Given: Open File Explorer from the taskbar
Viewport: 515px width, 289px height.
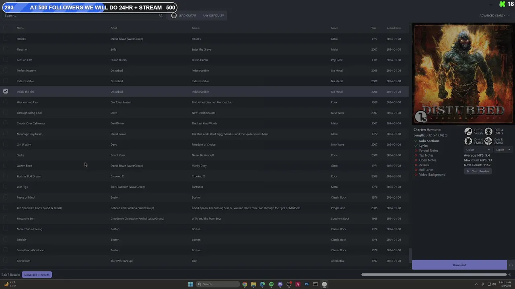Looking at the screenshot, I should 253,284.
